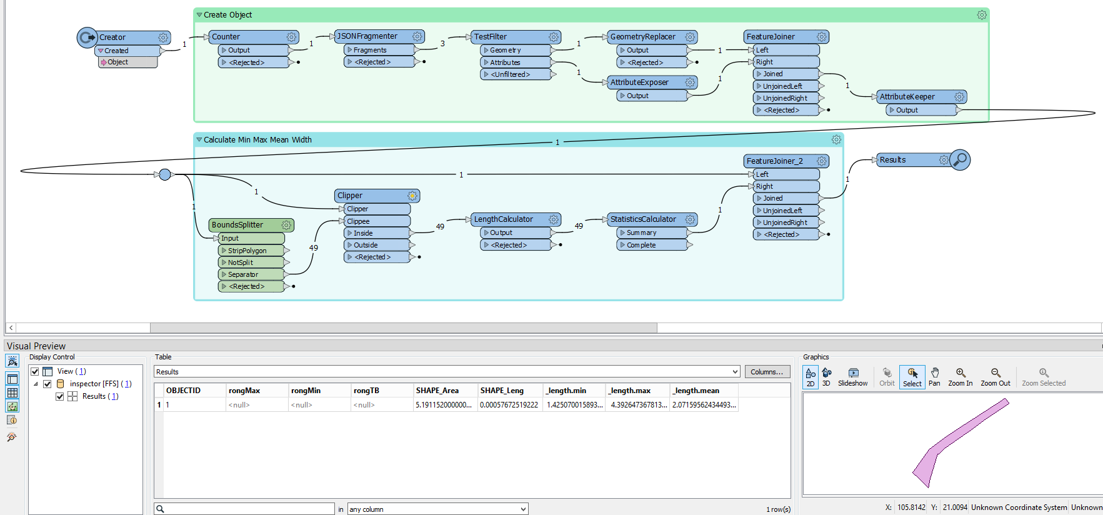Toggle Table view icon in sidebar
1103x515 pixels.
coord(12,392)
